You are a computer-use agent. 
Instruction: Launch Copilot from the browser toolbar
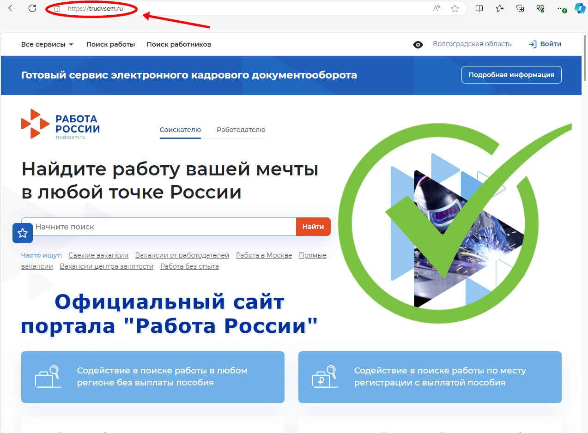coord(580,8)
